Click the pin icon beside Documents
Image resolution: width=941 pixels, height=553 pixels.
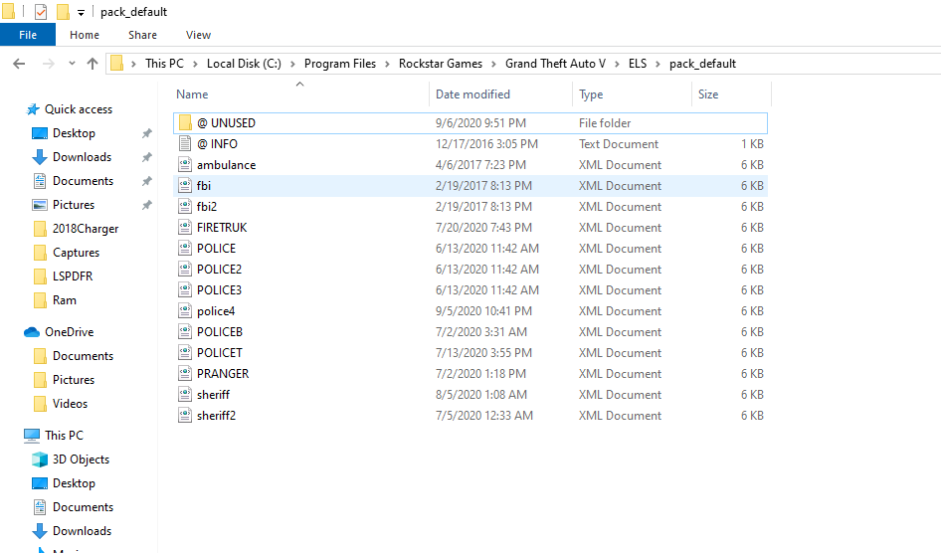(x=146, y=181)
